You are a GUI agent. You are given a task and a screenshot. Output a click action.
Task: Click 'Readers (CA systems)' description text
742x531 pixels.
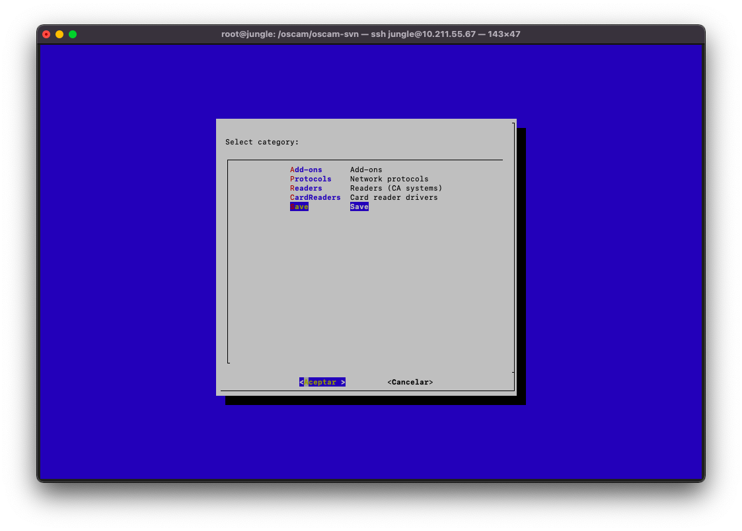point(396,188)
